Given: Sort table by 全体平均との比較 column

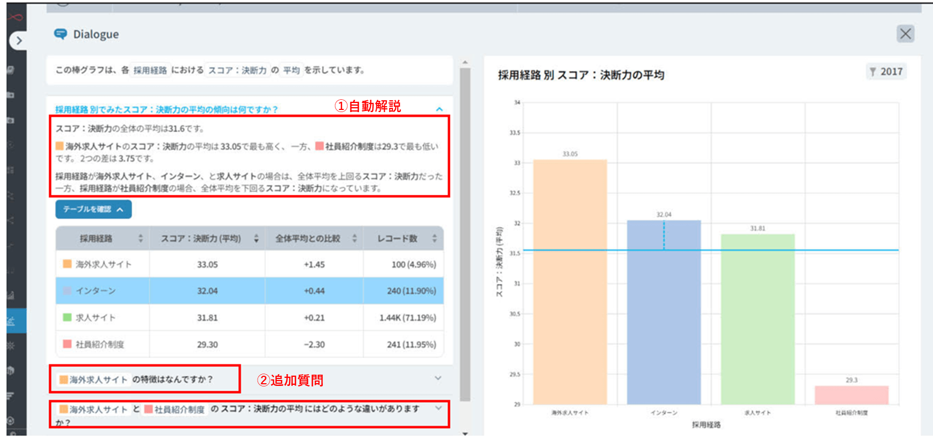Looking at the screenshot, I should pos(354,239).
